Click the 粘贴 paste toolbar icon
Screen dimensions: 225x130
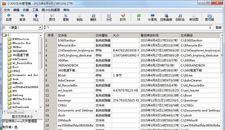[80, 15]
